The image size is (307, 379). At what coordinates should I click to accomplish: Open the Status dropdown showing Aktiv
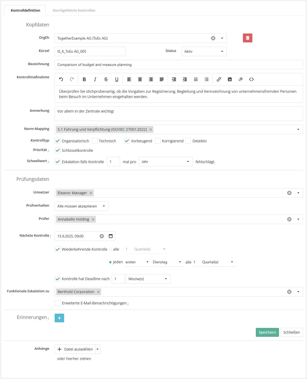[204, 51]
